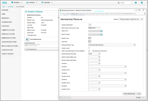Click the Internet Explorer icon in the title bar
148x101 pixels.
tap(60, 11)
